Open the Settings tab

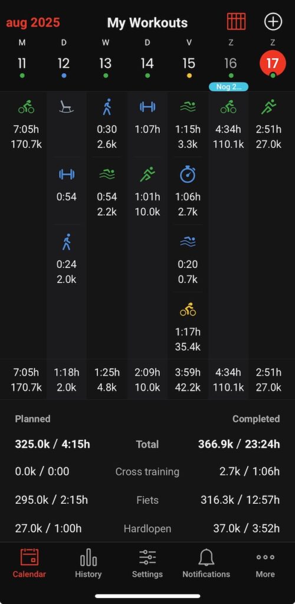click(x=147, y=563)
